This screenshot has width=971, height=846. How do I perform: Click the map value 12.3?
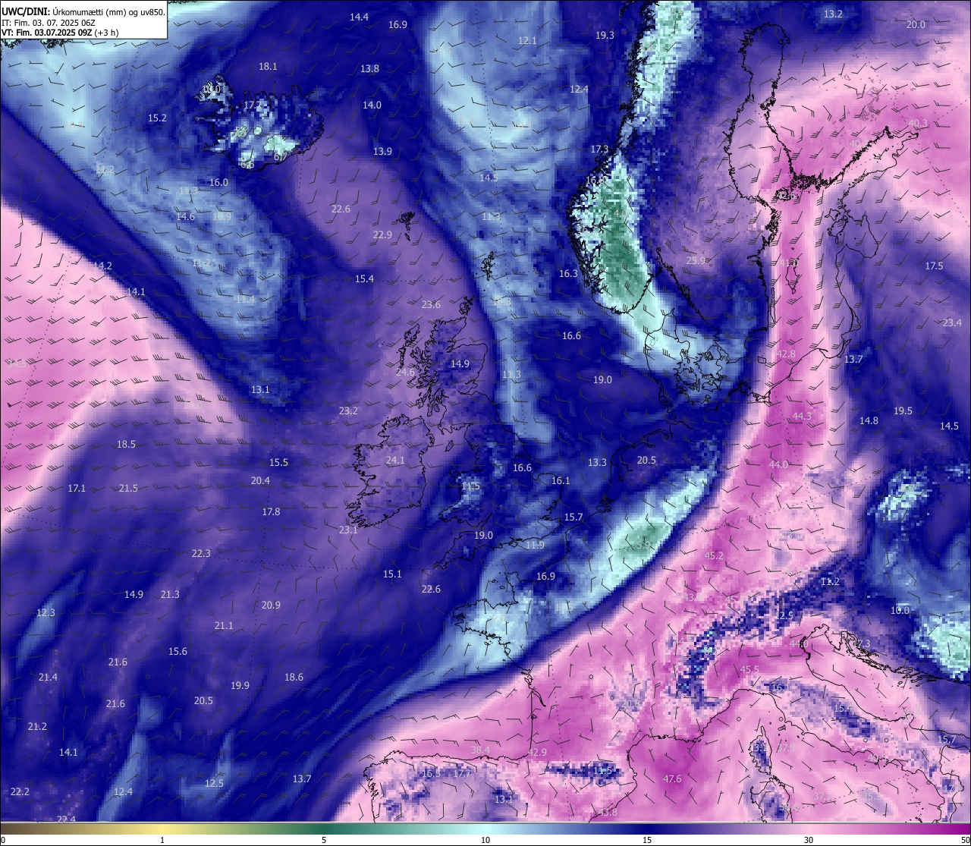tap(46, 612)
